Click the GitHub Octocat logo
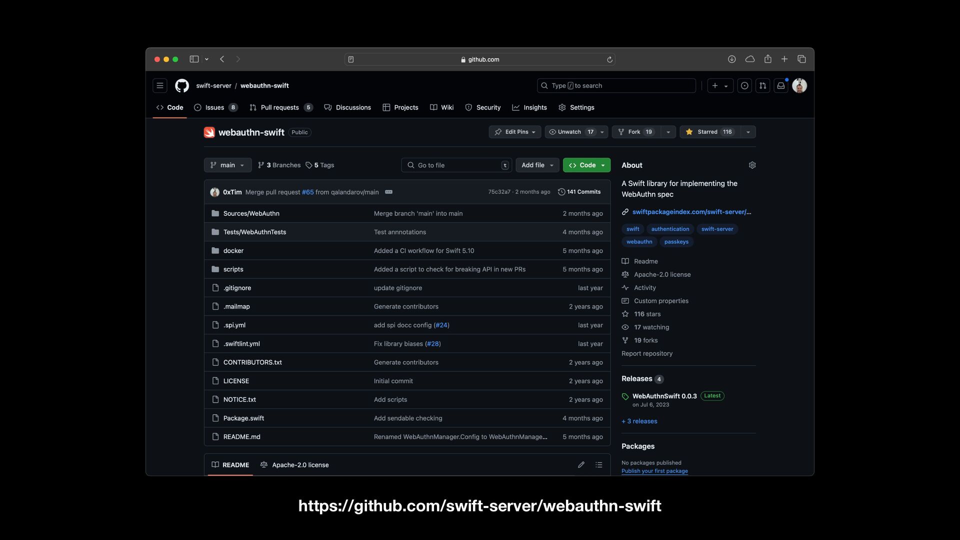The width and height of the screenshot is (960, 540). 182,85
